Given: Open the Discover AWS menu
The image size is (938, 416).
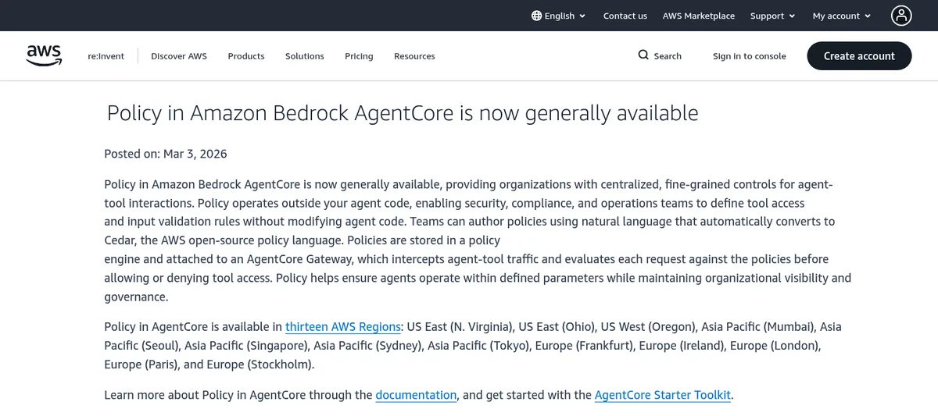Looking at the screenshot, I should 179,56.
